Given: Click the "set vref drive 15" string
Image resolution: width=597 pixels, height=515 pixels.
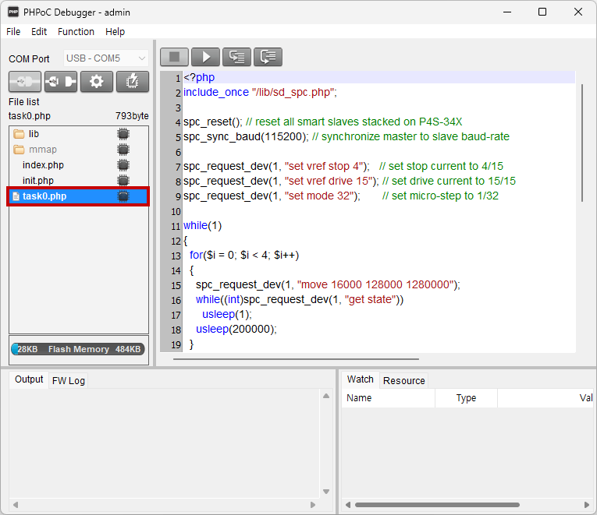Looking at the screenshot, I should 329,182.
